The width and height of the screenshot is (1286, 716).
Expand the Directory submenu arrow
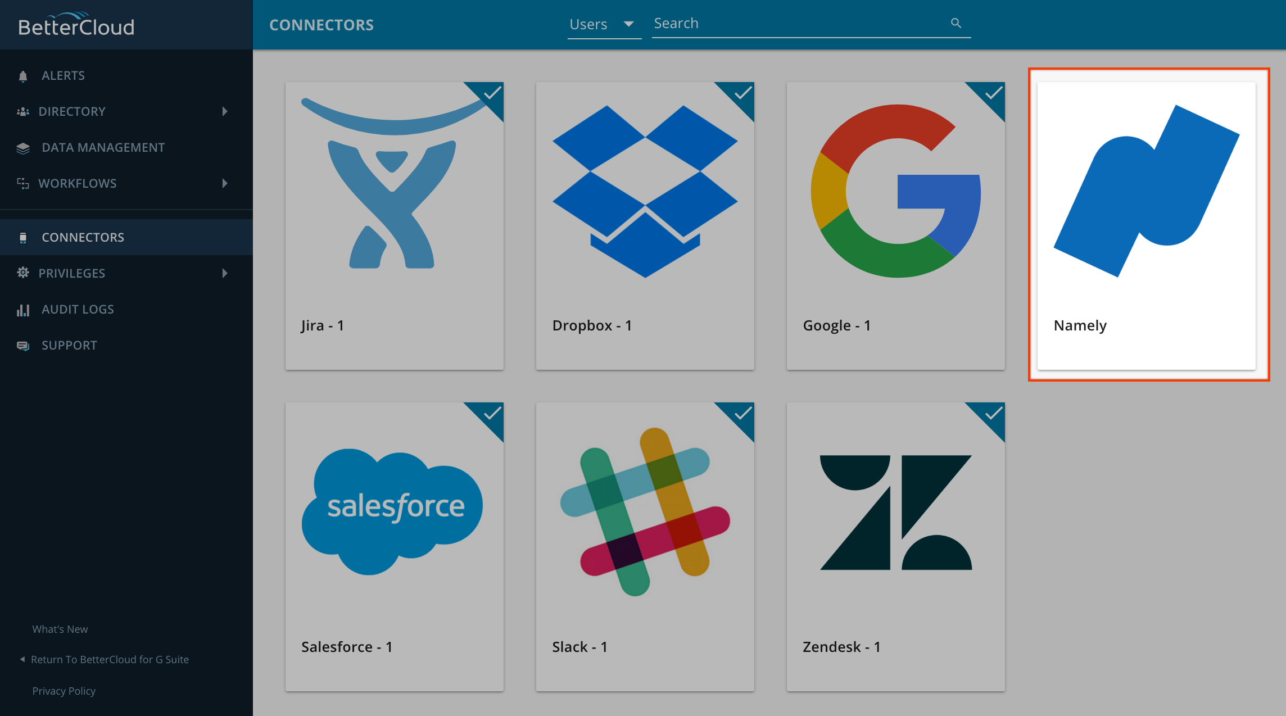225,111
